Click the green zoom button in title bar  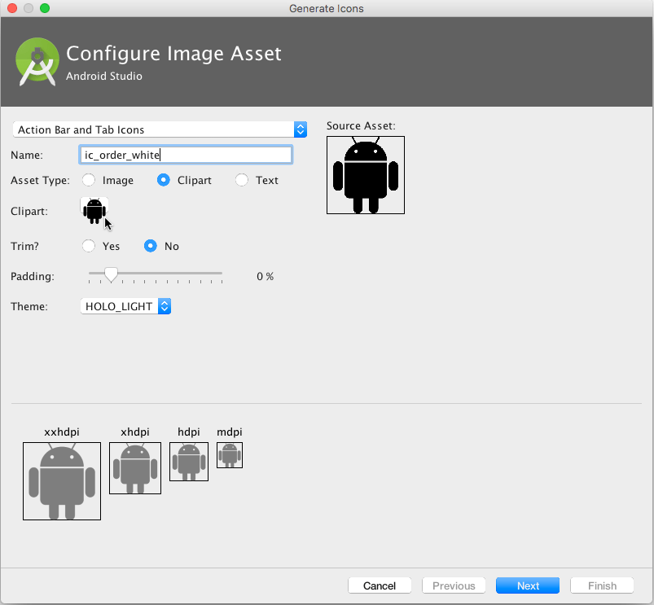43,8
